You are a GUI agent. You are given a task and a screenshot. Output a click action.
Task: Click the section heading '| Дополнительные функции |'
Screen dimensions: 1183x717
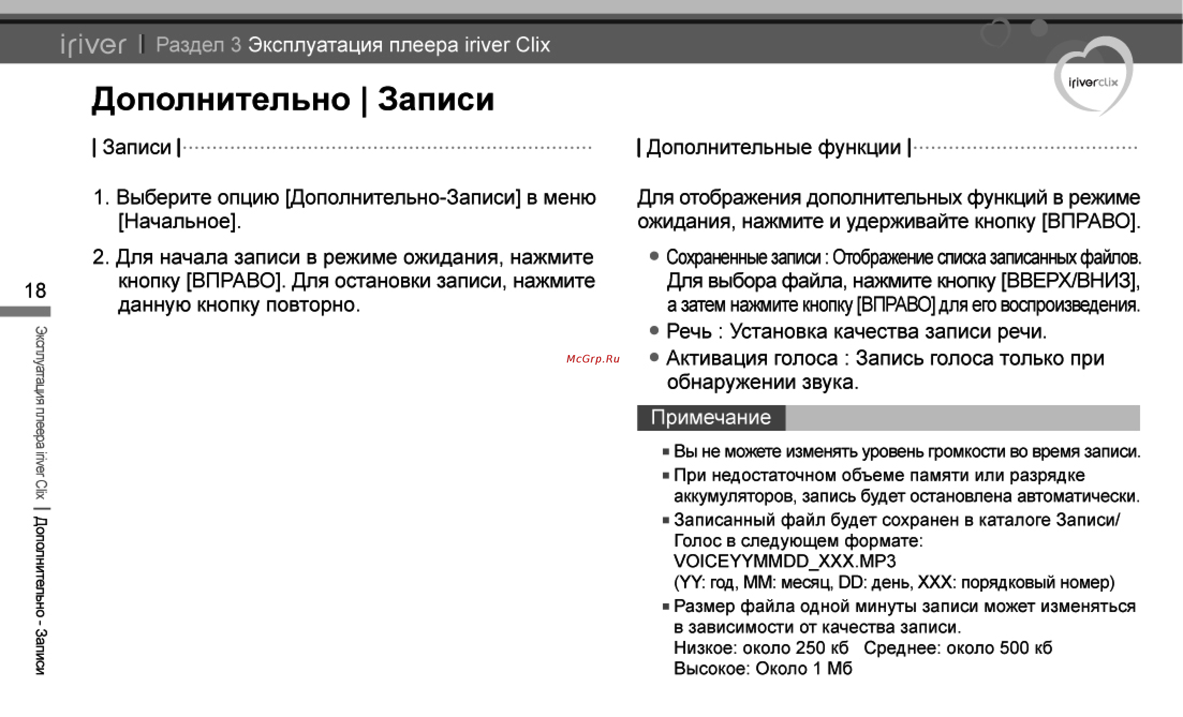774,147
